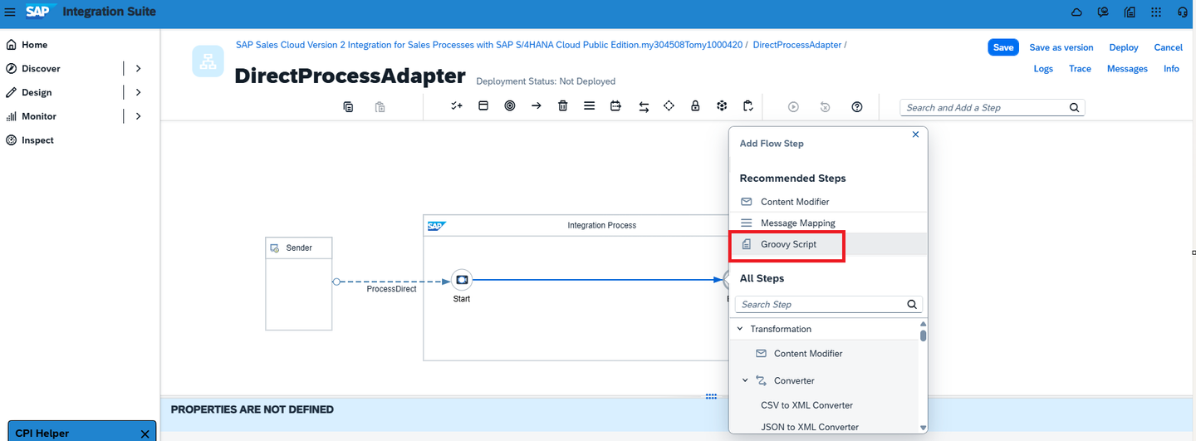Select the Connector arrow tool
The width and height of the screenshot is (1196, 441).
pyautogui.click(x=537, y=106)
